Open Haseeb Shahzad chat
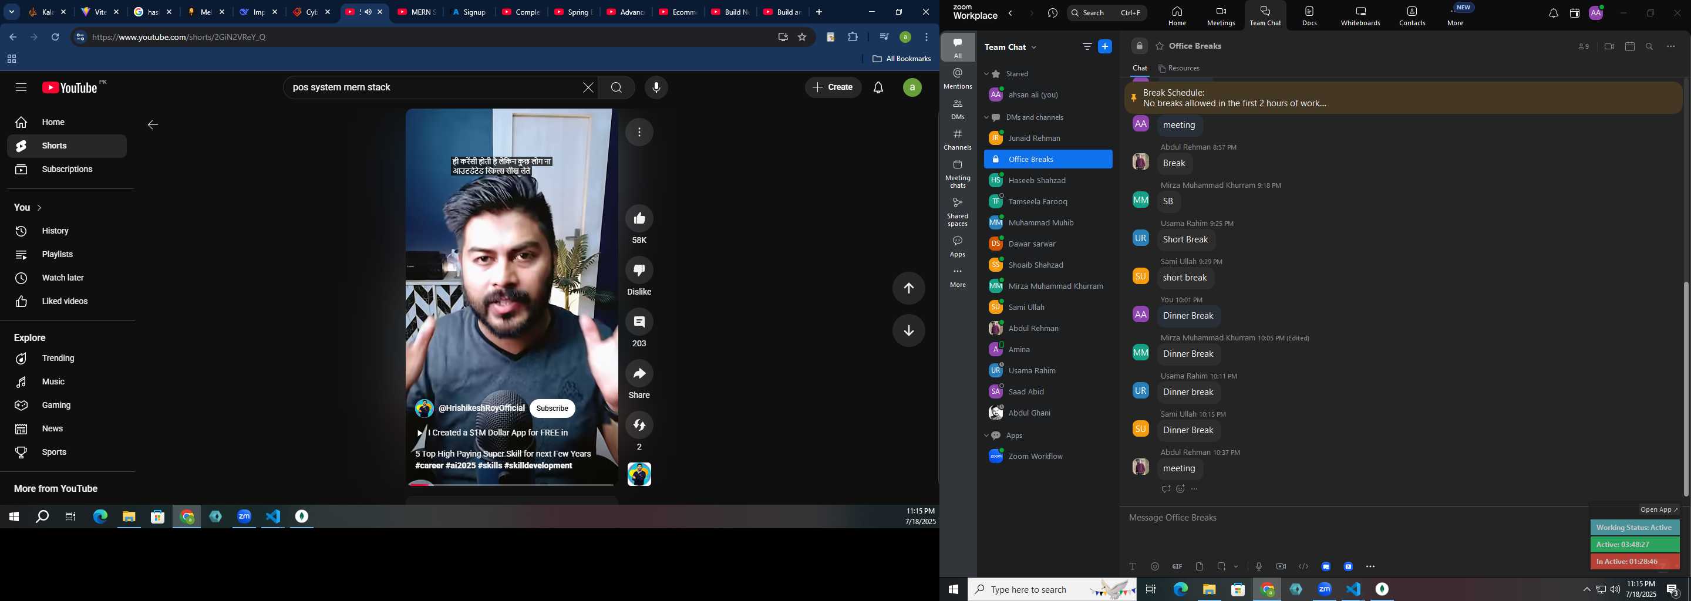The height and width of the screenshot is (601, 1691). pyautogui.click(x=1047, y=180)
